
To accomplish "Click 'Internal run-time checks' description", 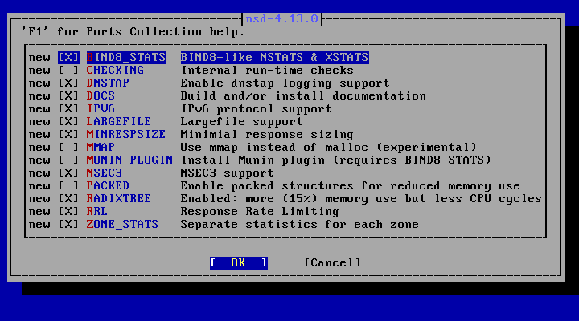I will pyautogui.click(x=267, y=71).
